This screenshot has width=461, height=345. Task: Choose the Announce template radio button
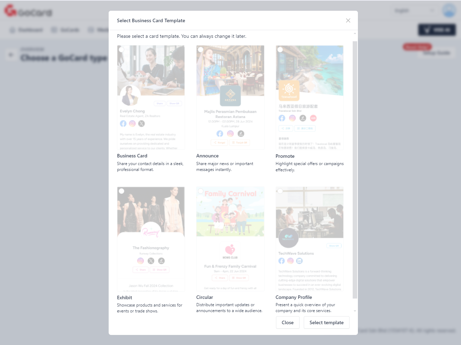click(x=201, y=50)
